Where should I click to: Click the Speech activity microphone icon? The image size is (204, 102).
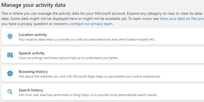10,55
